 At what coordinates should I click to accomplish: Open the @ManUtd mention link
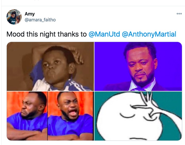pos(104,34)
